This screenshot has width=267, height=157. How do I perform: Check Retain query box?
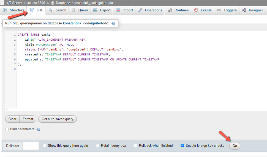point(98,146)
